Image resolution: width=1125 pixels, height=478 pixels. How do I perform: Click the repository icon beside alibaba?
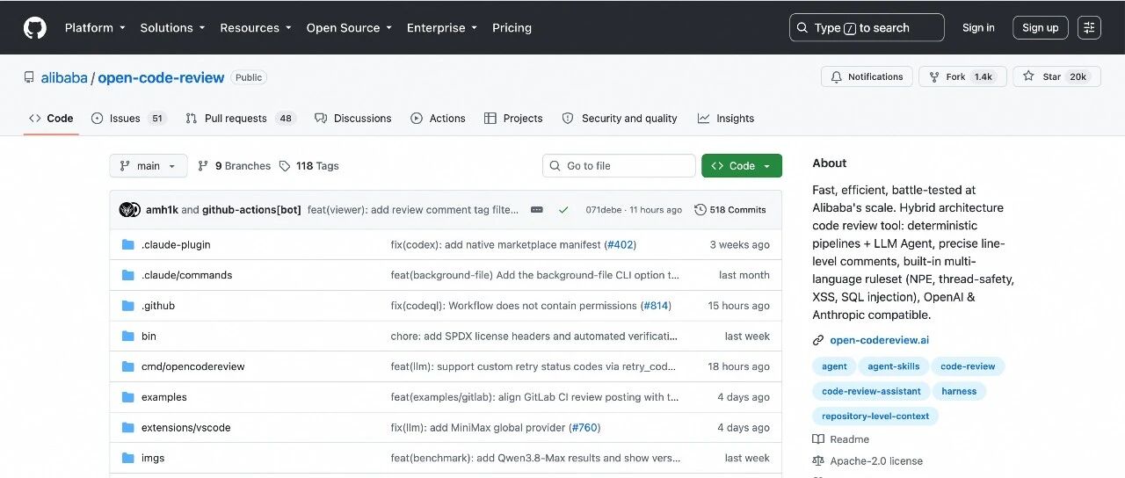[29, 77]
